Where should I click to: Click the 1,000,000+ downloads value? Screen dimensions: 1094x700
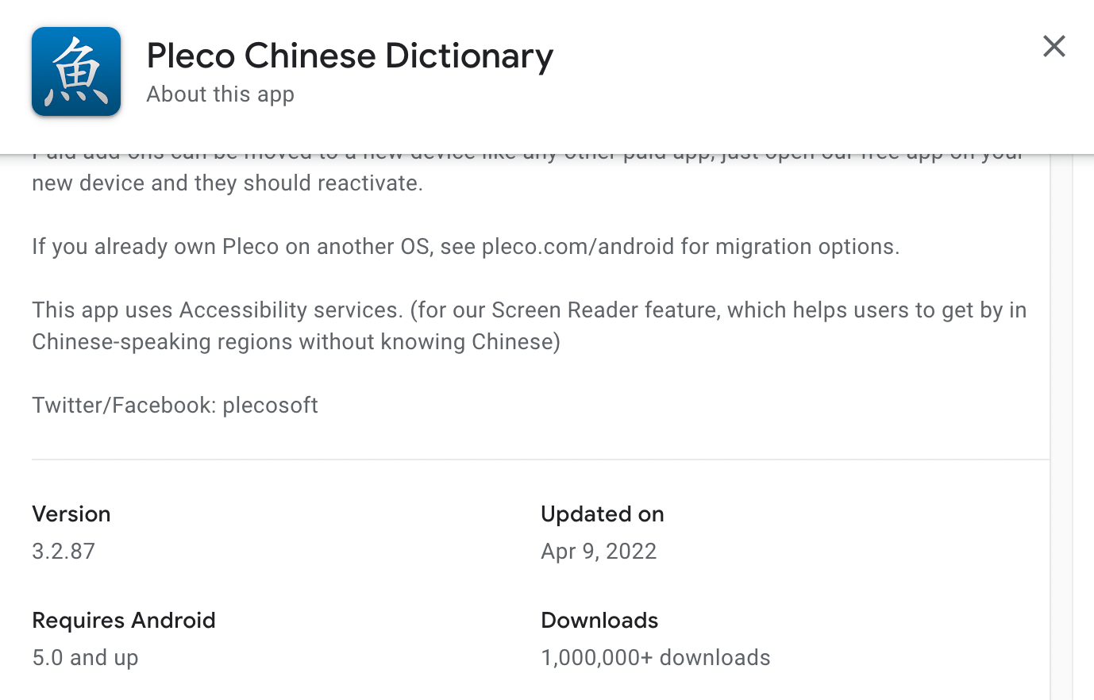pyautogui.click(x=655, y=658)
